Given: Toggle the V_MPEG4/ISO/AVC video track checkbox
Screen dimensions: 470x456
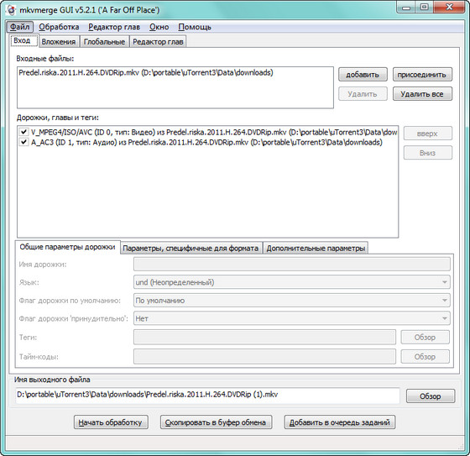Looking at the screenshot, I should 23,132.
